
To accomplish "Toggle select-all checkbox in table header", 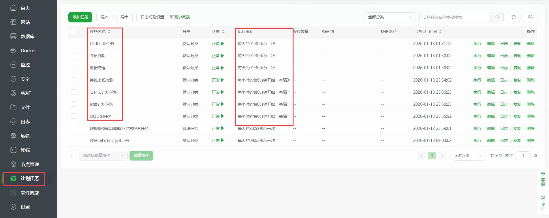I will tap(74, 32).
